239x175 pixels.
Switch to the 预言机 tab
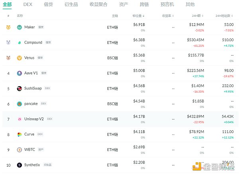click(167, 4)
